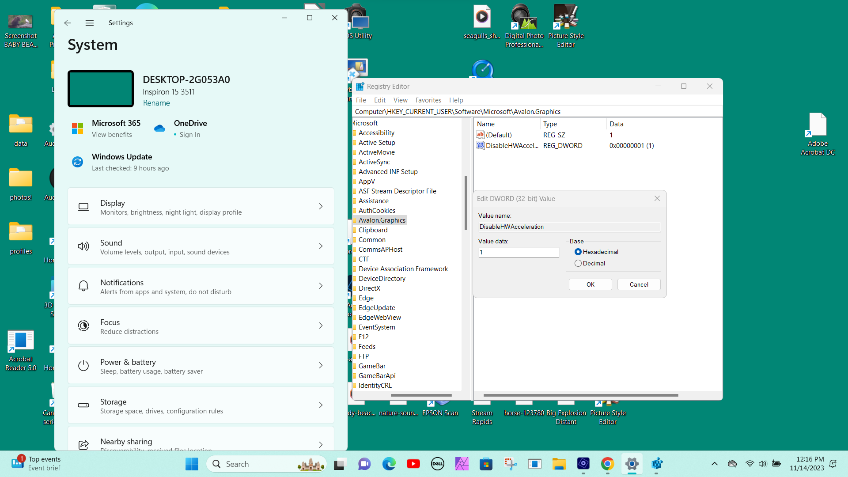This screenshot has width=848, height=477.
Task: Open the Settings hamburger navigation menu
Action: (90, 23)
